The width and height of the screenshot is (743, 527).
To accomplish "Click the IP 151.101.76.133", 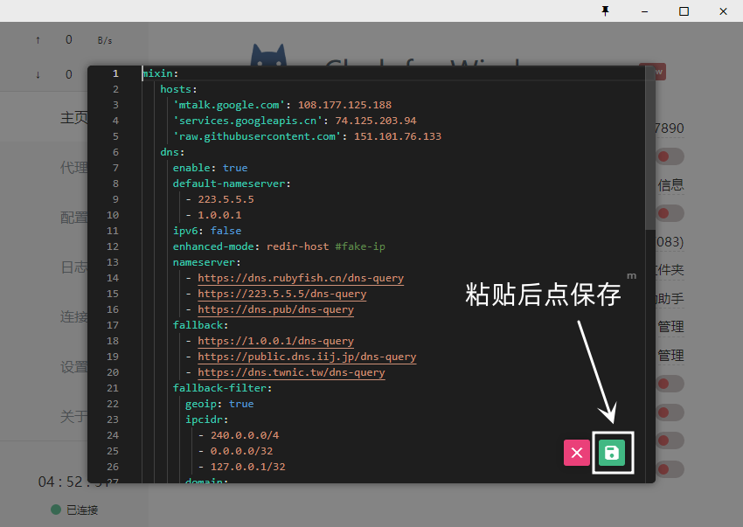I will [398, 136].
